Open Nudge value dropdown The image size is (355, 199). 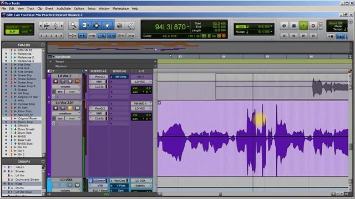tap(271, 32)
